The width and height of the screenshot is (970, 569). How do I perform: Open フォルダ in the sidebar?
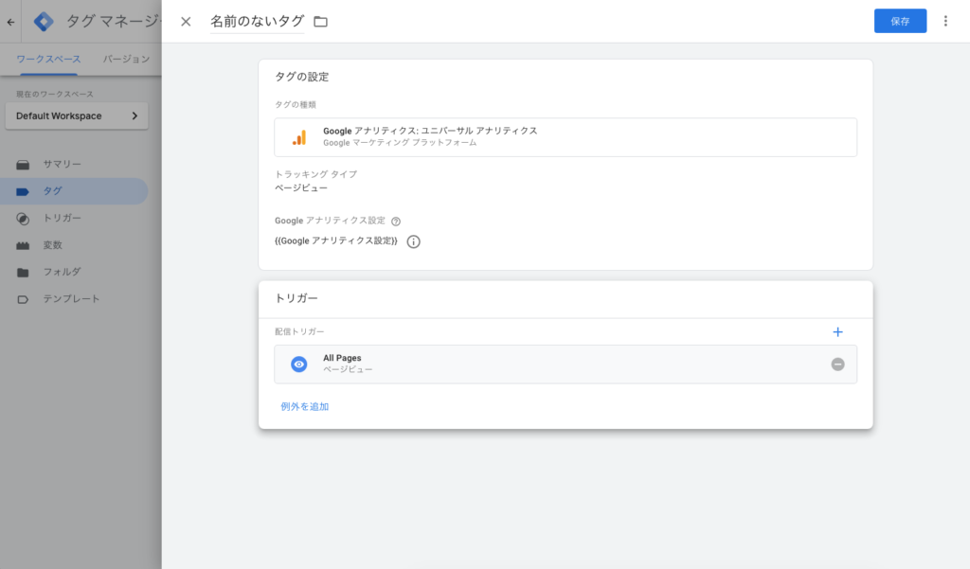[x=62, y=272]
